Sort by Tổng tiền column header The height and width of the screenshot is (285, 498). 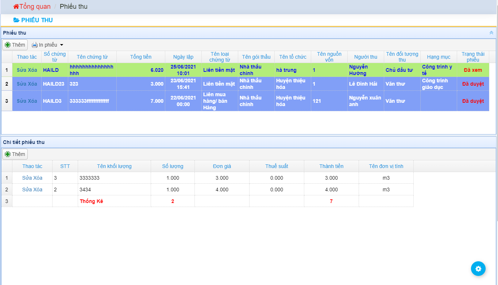[140, 57]
